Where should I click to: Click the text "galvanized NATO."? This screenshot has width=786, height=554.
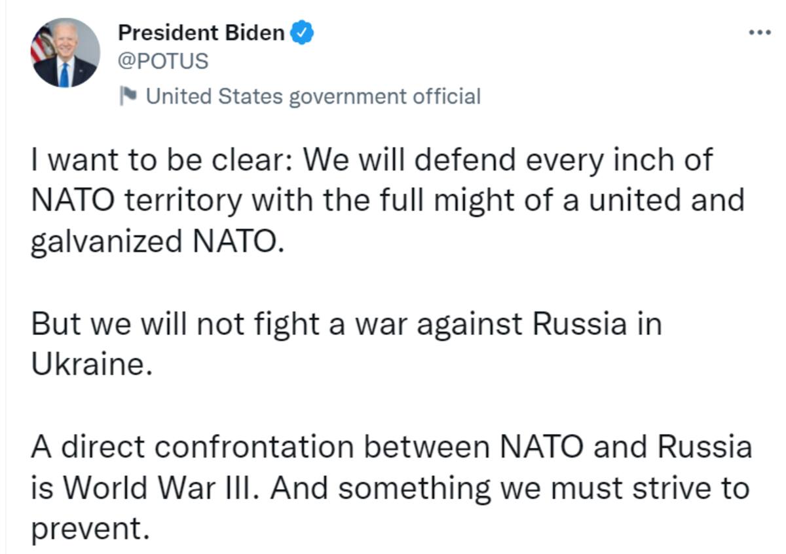pos(159,243)
